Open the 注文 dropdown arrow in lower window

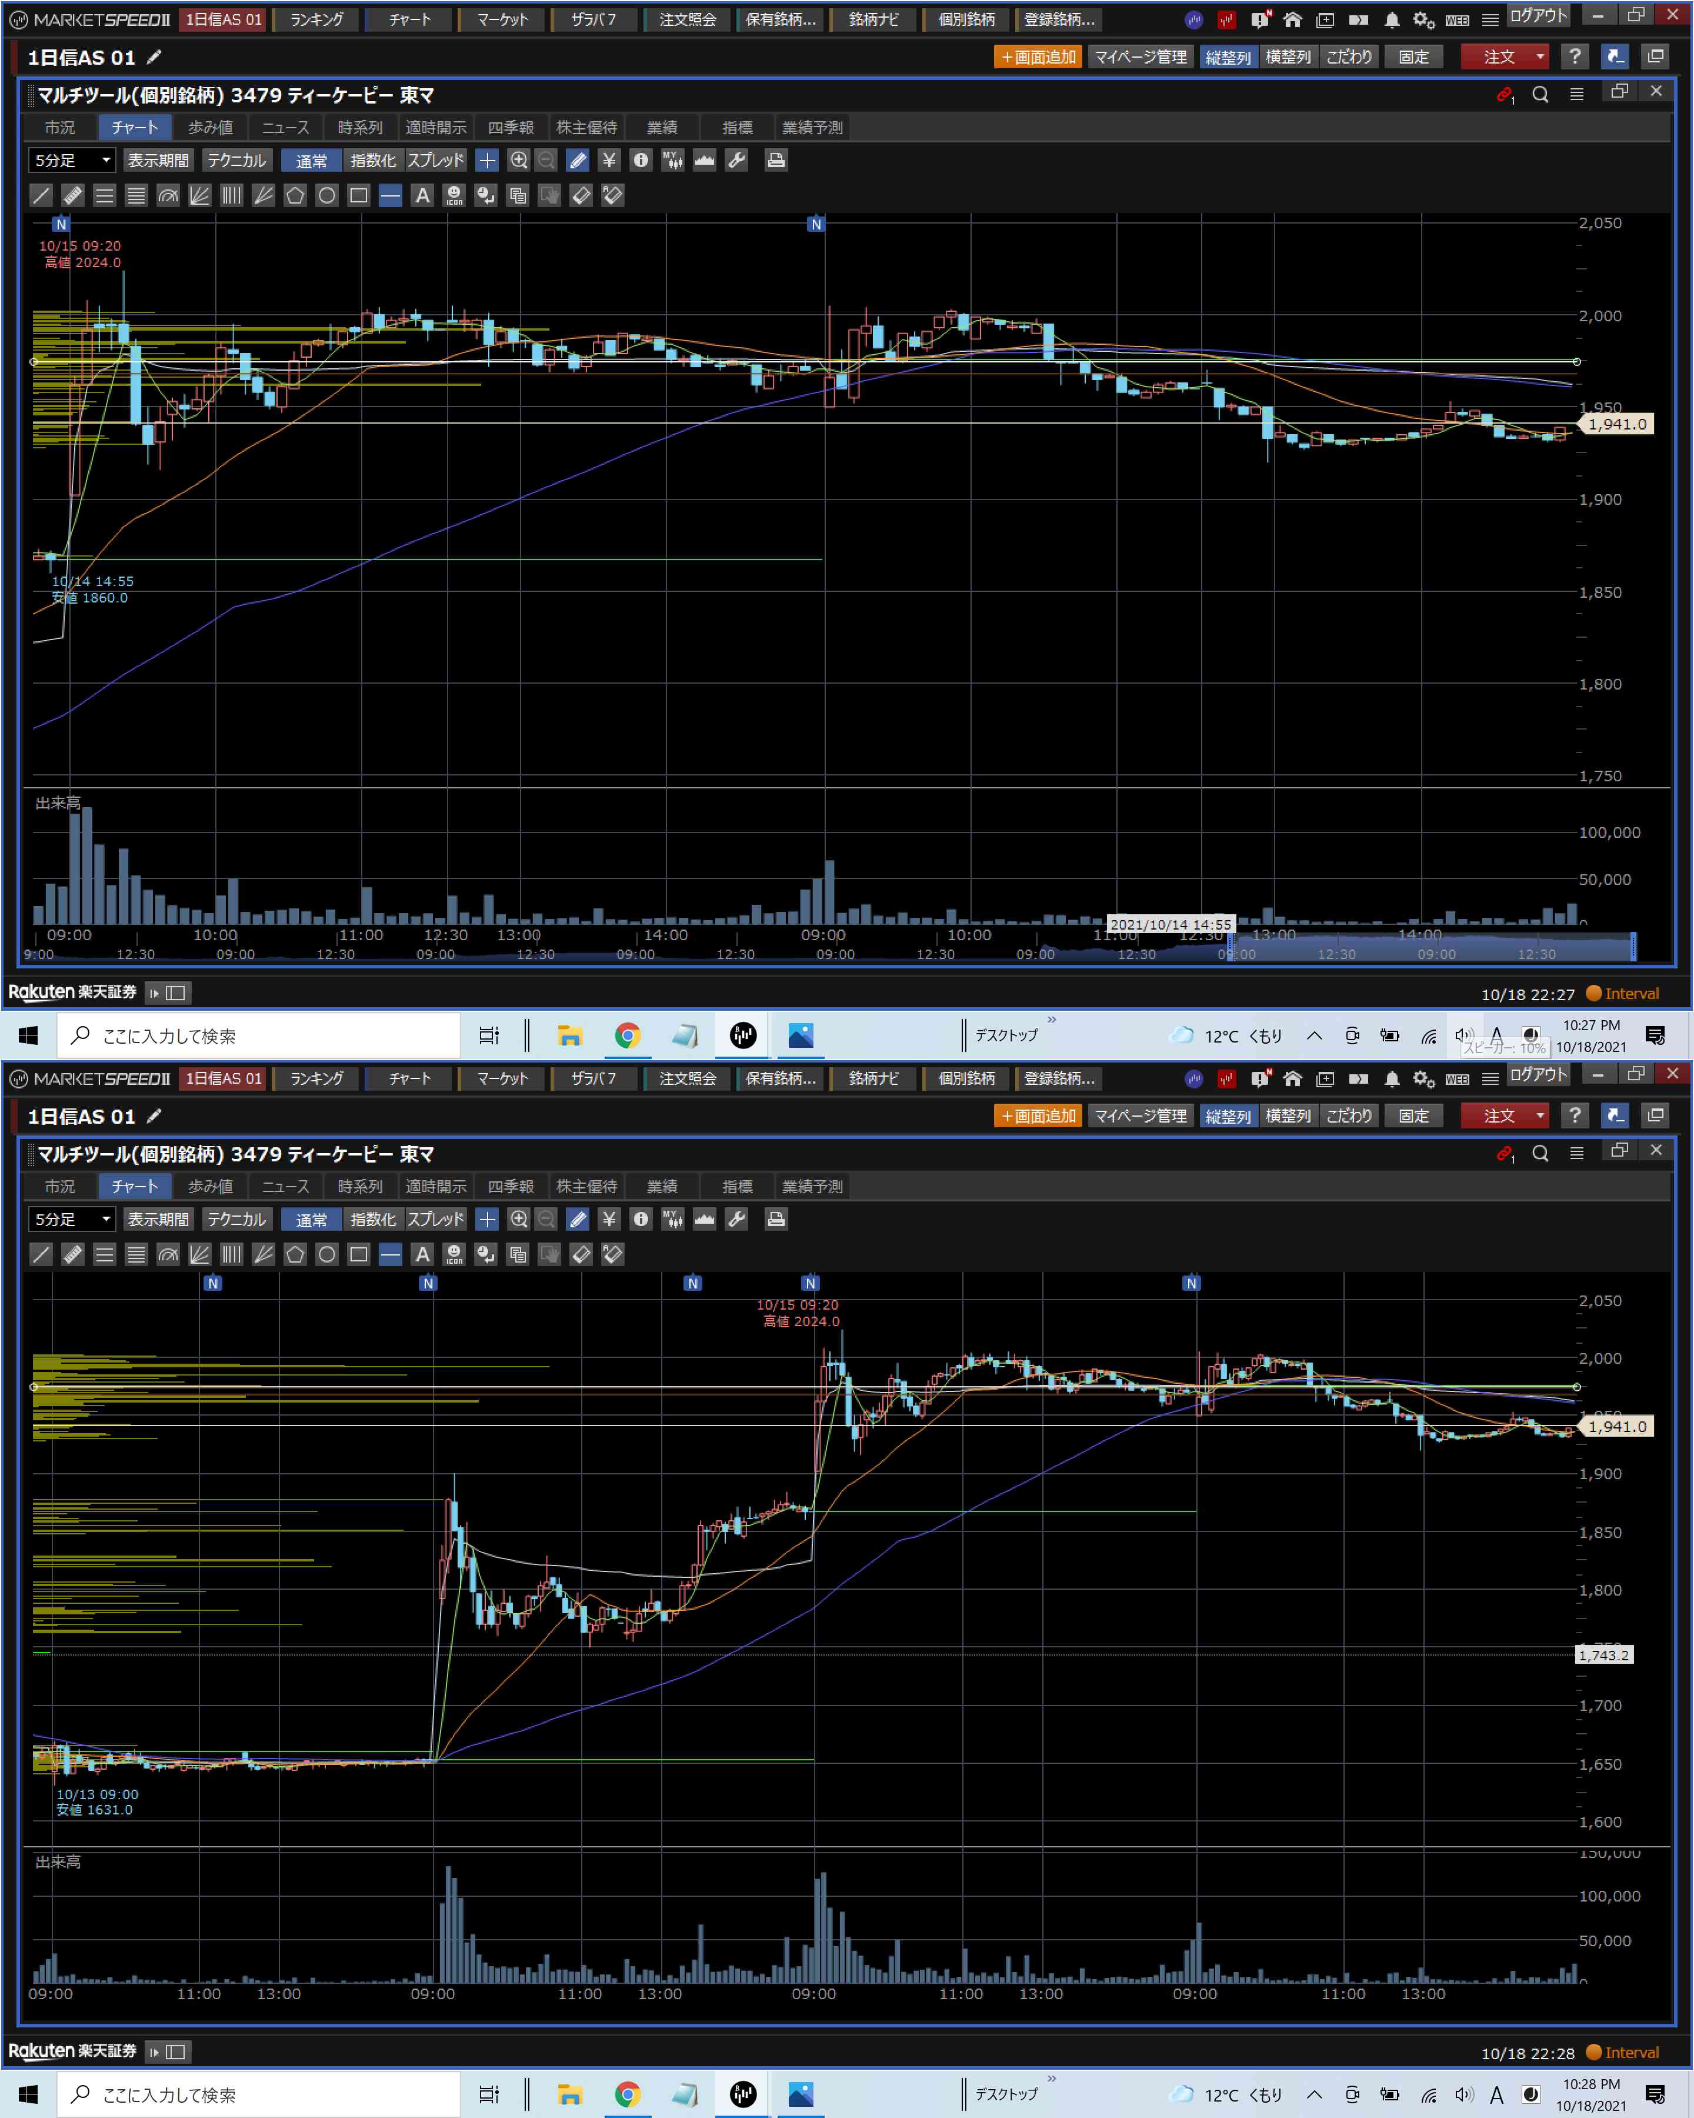(x=1540, y=1116)
